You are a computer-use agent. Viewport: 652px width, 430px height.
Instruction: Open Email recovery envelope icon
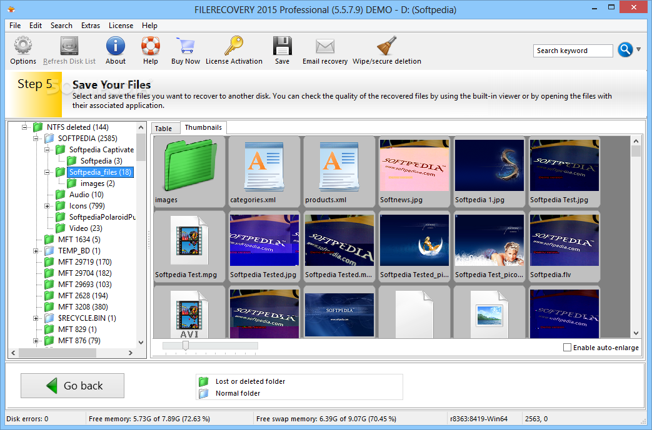point(325,46)
